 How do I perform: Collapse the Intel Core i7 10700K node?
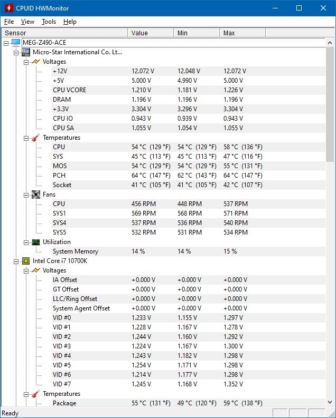point(16,261)
